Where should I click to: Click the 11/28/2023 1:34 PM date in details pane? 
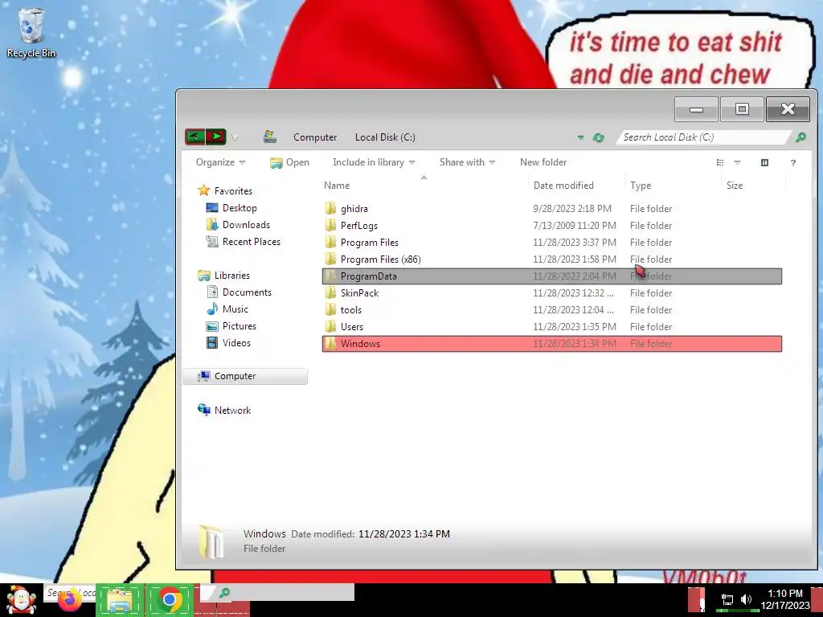point(403,534)
